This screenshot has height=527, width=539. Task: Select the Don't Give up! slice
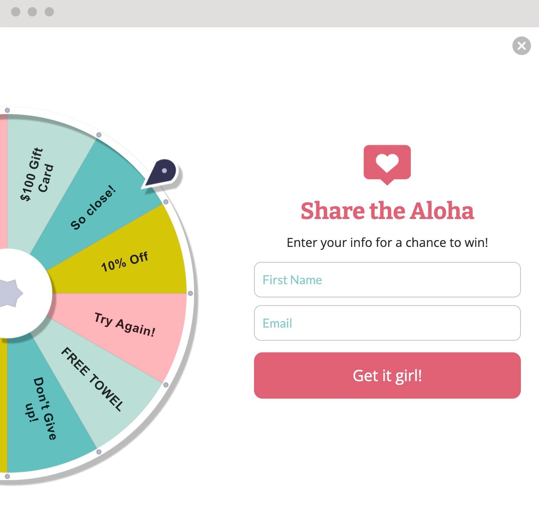coord(41,409)
